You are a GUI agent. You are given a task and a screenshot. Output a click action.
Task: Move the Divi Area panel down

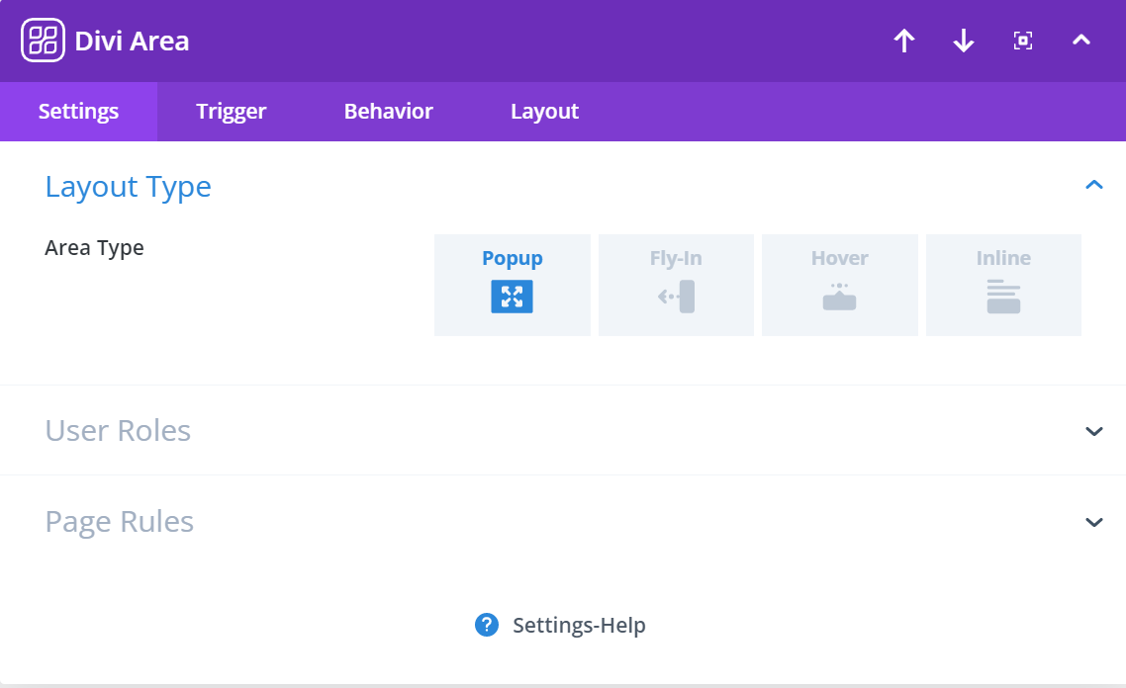(964, 41)
